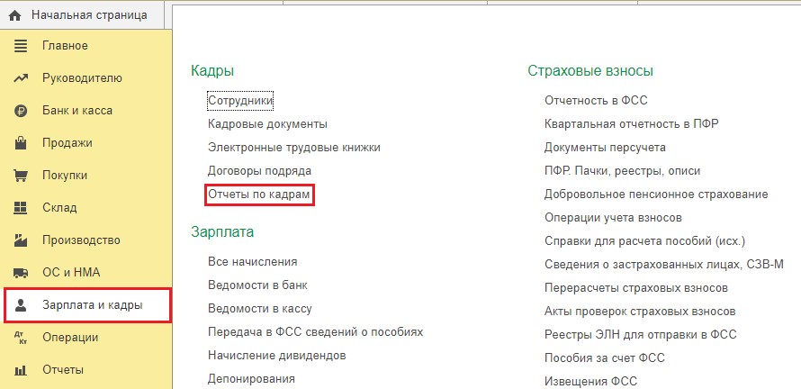801x389 pixels.
Task: Open the Банк и касса section
Action: pos(77,111)
